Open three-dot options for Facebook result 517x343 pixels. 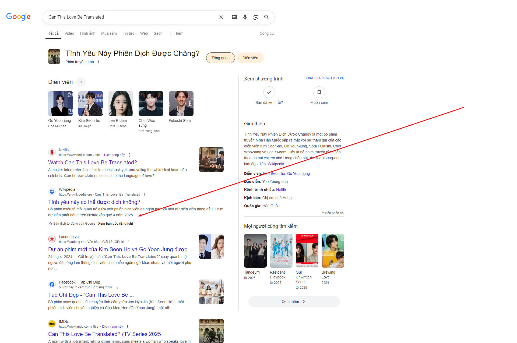117,287
